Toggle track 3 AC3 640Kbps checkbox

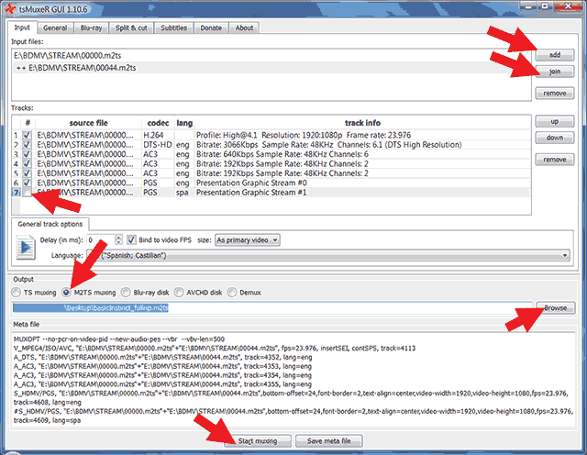click(27, 154)
